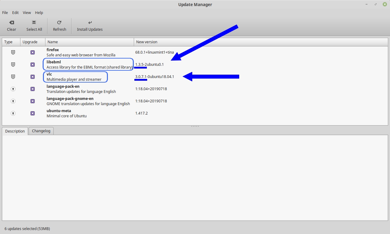The width and height of the screenshot is (390, 234).
Task: Click version 1.3.5-2ubuntu0.1 for libebml
Action: click(x=150, y=65)
